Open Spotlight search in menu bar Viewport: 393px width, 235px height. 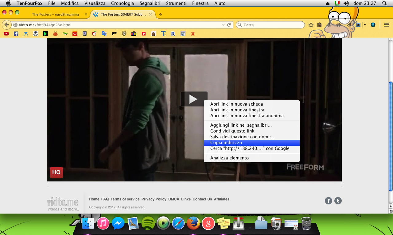[384, 3]
